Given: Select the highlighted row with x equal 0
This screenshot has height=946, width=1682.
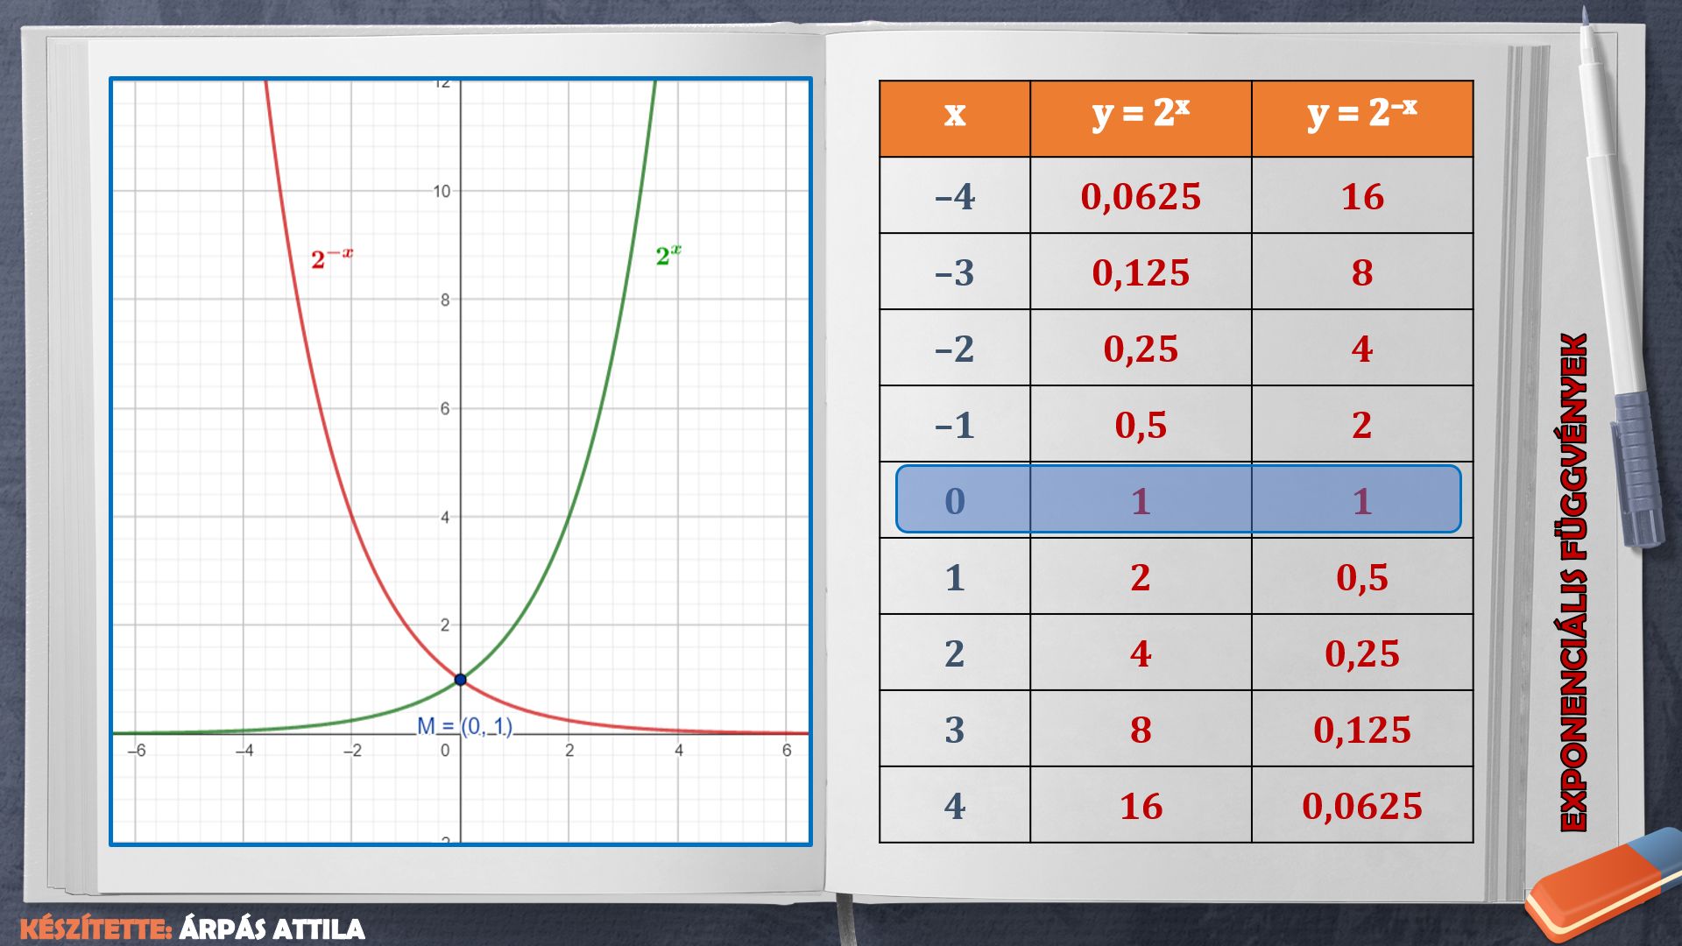Looking at the screenshot, I should (1177, 500).
